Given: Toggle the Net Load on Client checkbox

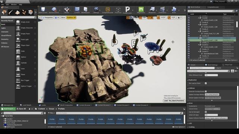Looking at the screenshot, I should (206, 83).
